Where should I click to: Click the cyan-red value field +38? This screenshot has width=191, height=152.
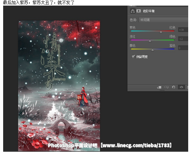183,30
